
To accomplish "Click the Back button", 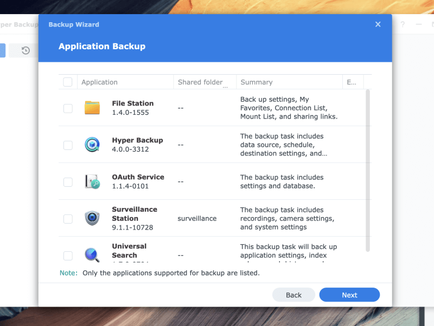I will point(293,295).
